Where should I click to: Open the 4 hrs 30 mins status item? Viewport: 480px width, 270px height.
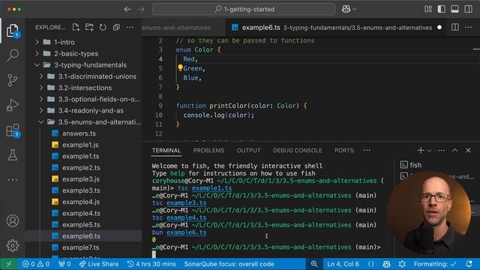coord(151,264)
